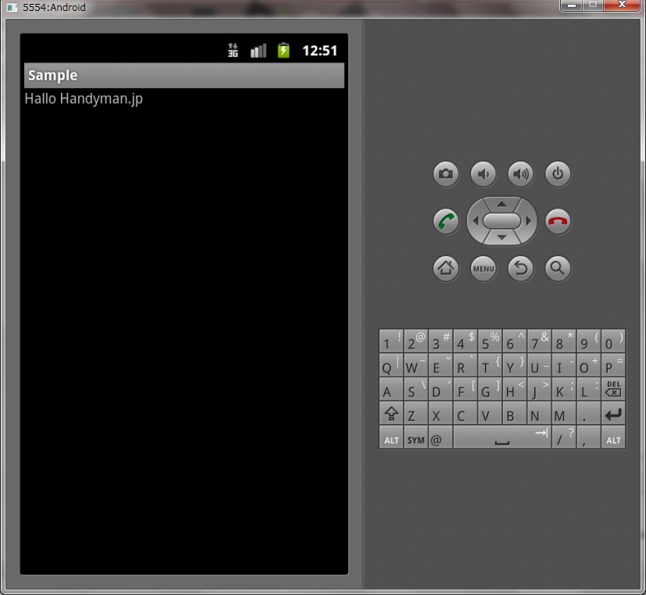Click the 3G data indicator icon

tap(233, 50)
